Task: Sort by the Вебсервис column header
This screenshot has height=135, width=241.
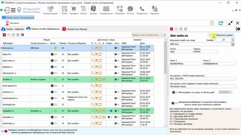Action: point(8,43)
